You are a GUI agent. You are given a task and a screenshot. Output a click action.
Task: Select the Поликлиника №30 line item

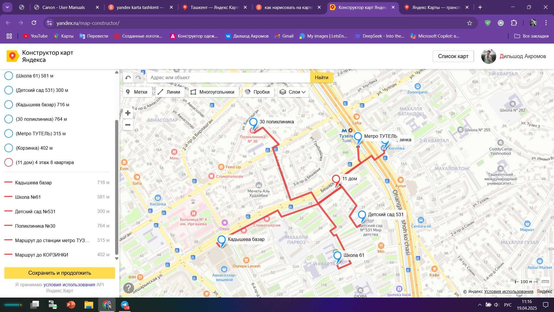click(57, 226)
